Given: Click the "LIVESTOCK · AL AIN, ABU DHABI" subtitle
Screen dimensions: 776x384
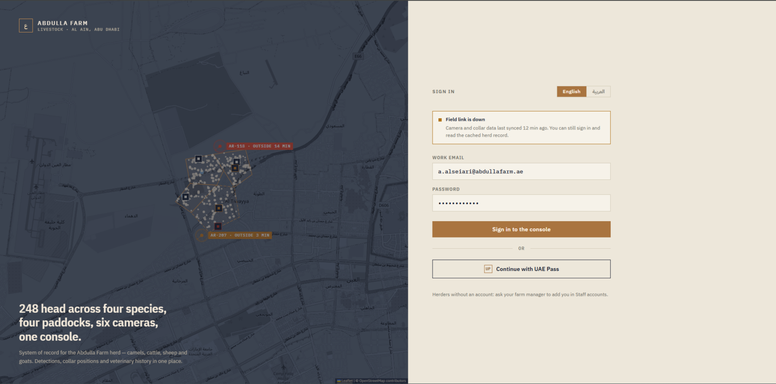Looking at the screenshot, I should click(79, 30).
